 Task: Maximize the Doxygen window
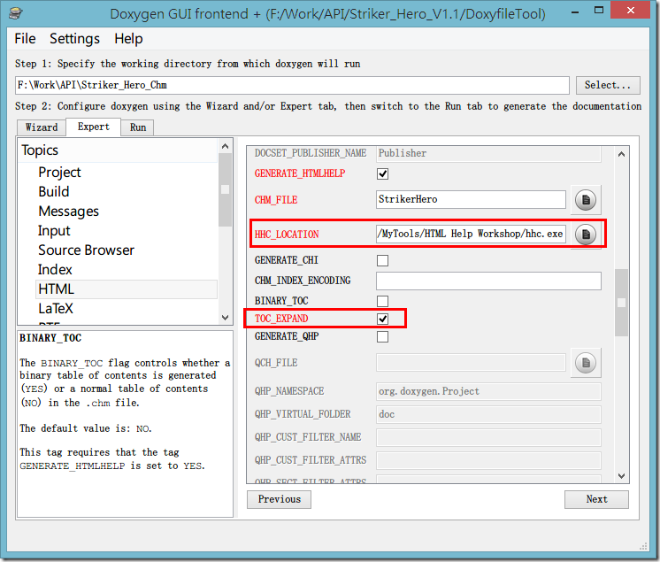point(599,10)
